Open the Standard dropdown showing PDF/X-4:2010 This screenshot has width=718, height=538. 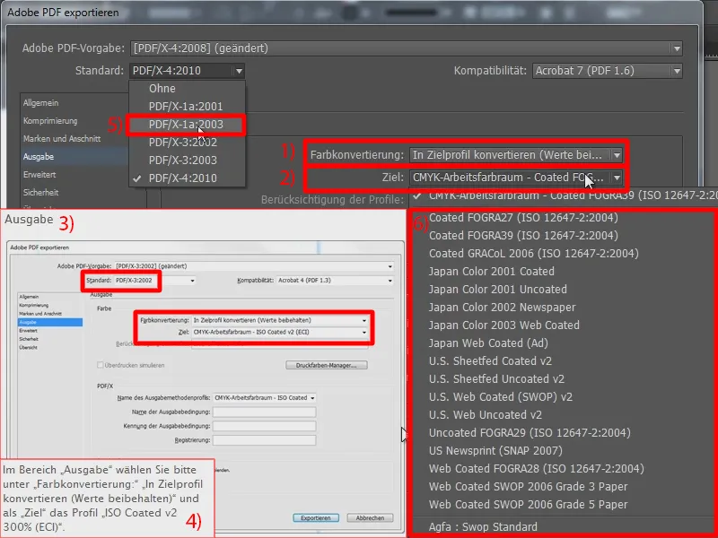[187, 71]
